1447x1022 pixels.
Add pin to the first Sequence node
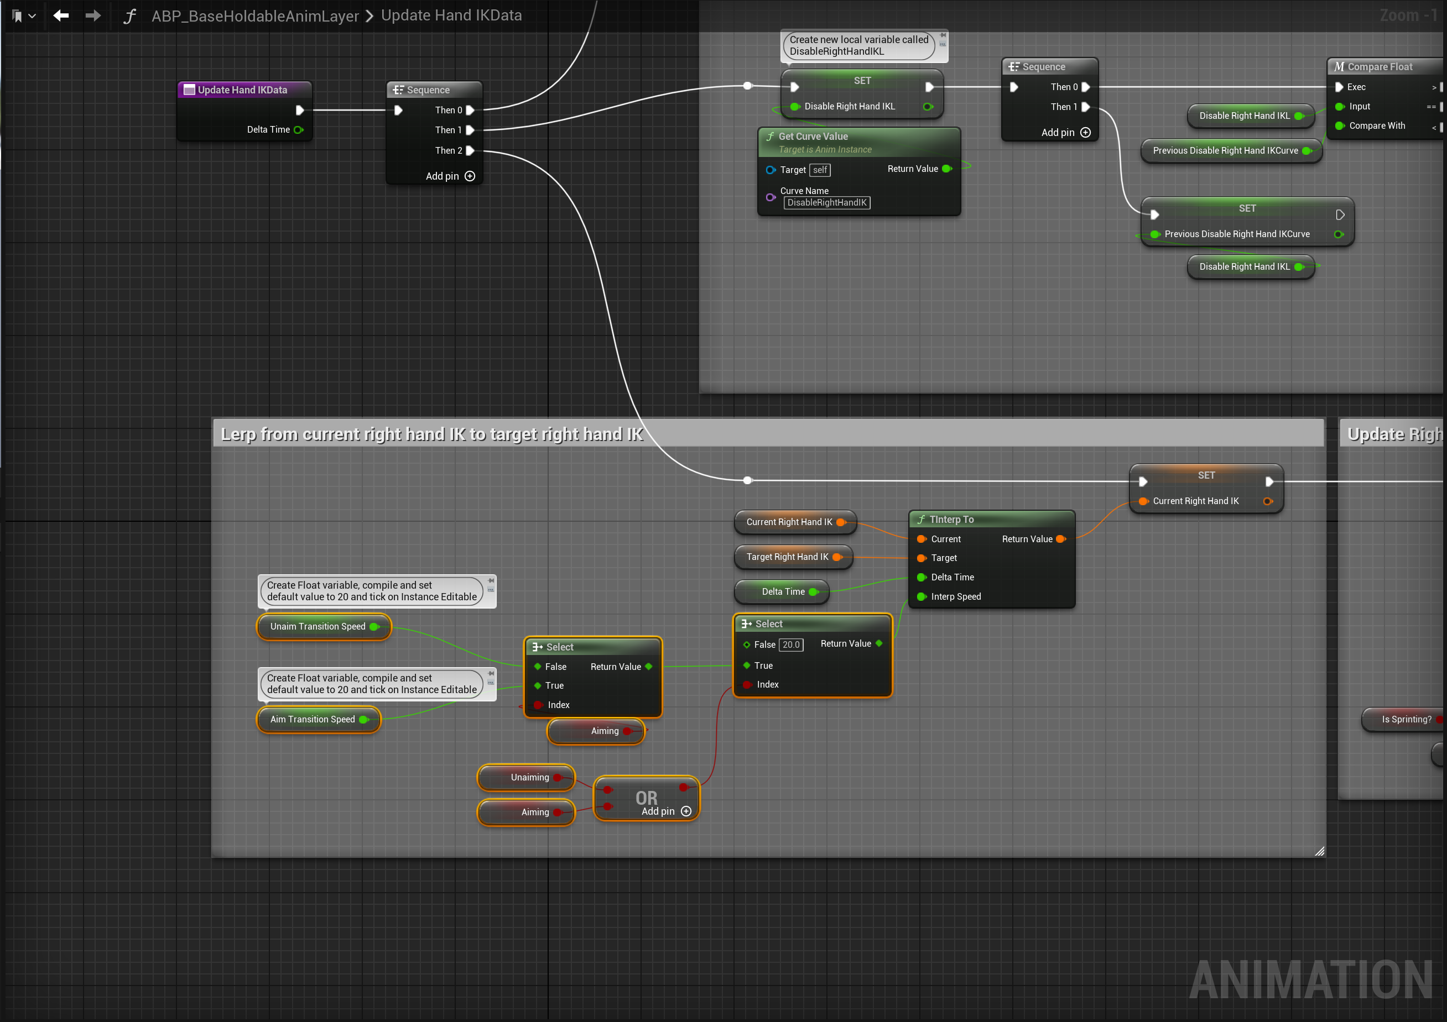click(x=470, y=176)
